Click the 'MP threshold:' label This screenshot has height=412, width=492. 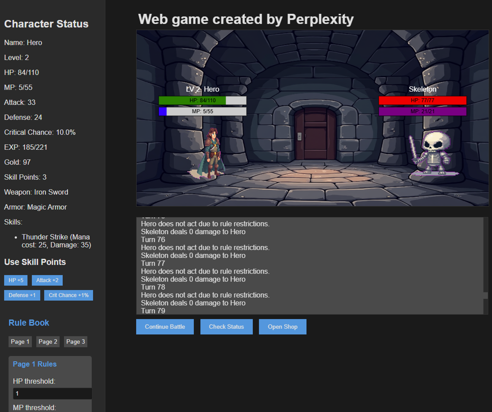34,408
